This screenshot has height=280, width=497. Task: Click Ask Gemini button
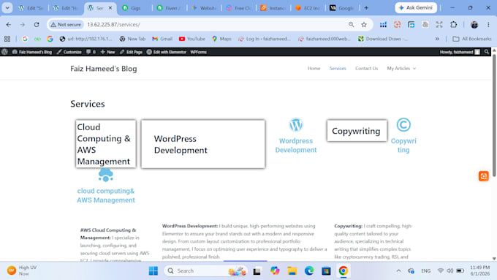click(416, 7)
